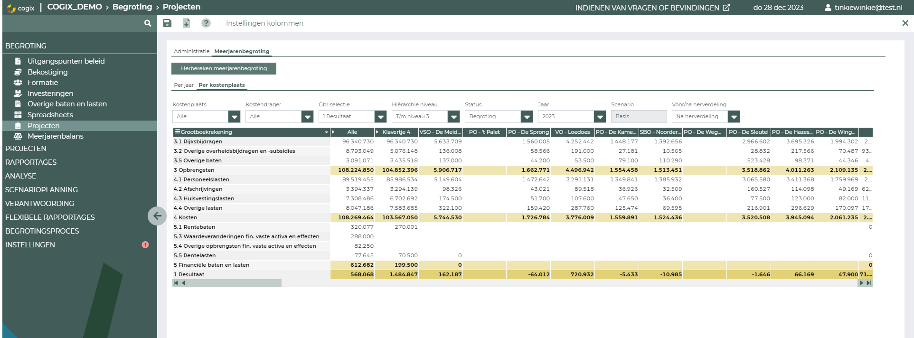Click the Bekostiging coins icon

click(x=18, y=72)
